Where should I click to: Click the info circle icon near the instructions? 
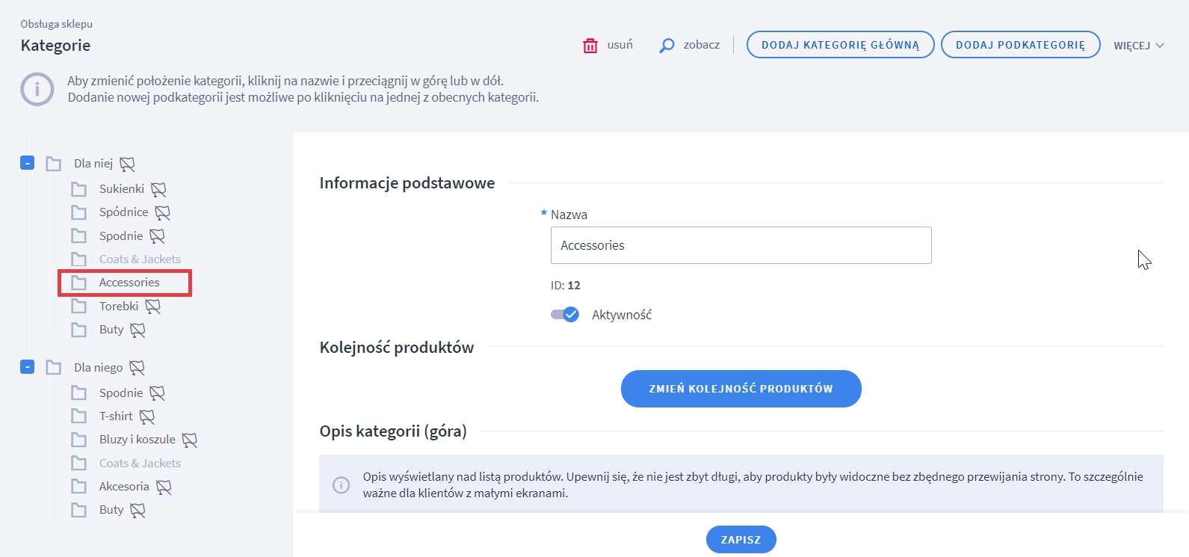pyautogui.click(x=37, y=90)
